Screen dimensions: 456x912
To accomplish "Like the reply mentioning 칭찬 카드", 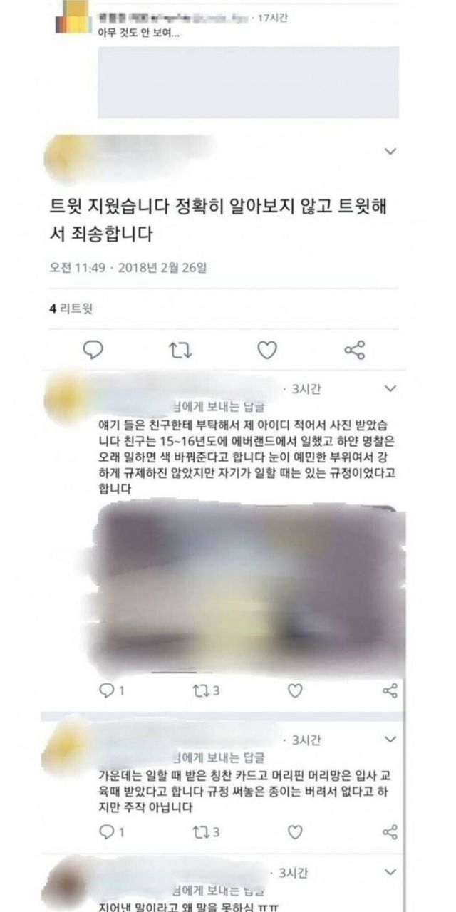I will [x=295, y=831].
